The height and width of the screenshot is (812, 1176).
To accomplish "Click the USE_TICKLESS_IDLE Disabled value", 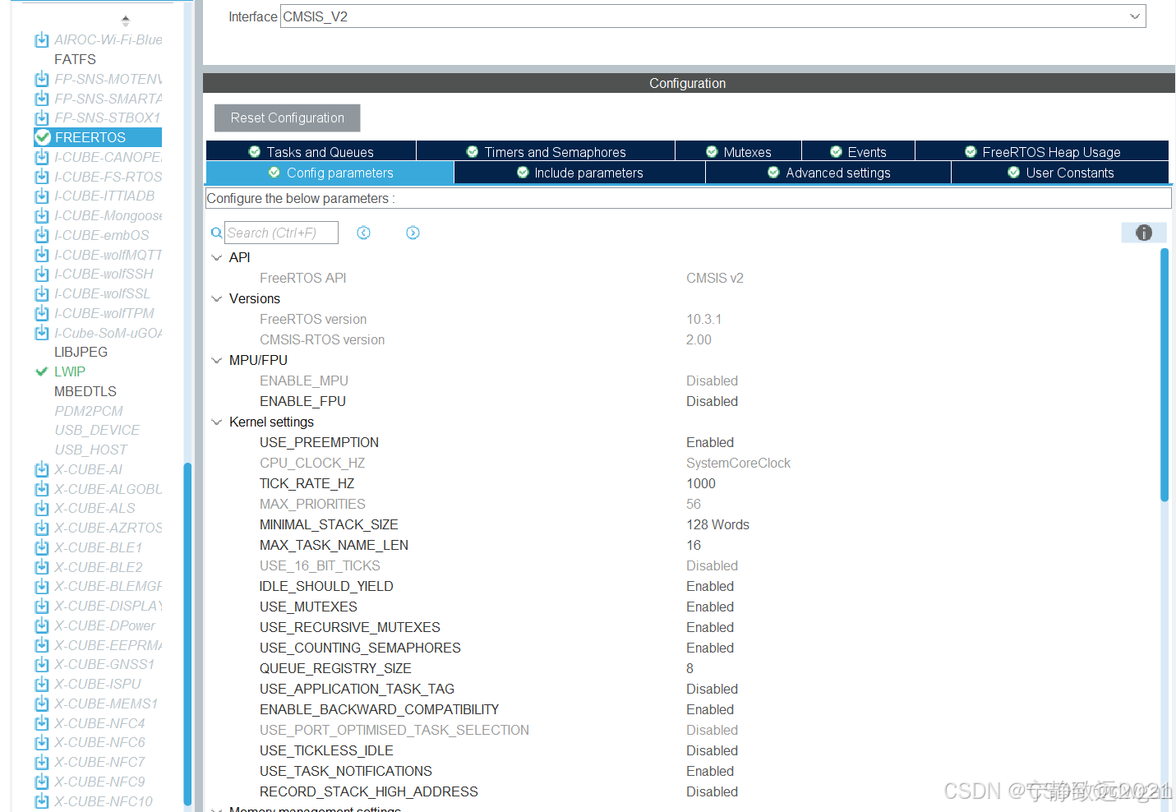I will (712, 750).
